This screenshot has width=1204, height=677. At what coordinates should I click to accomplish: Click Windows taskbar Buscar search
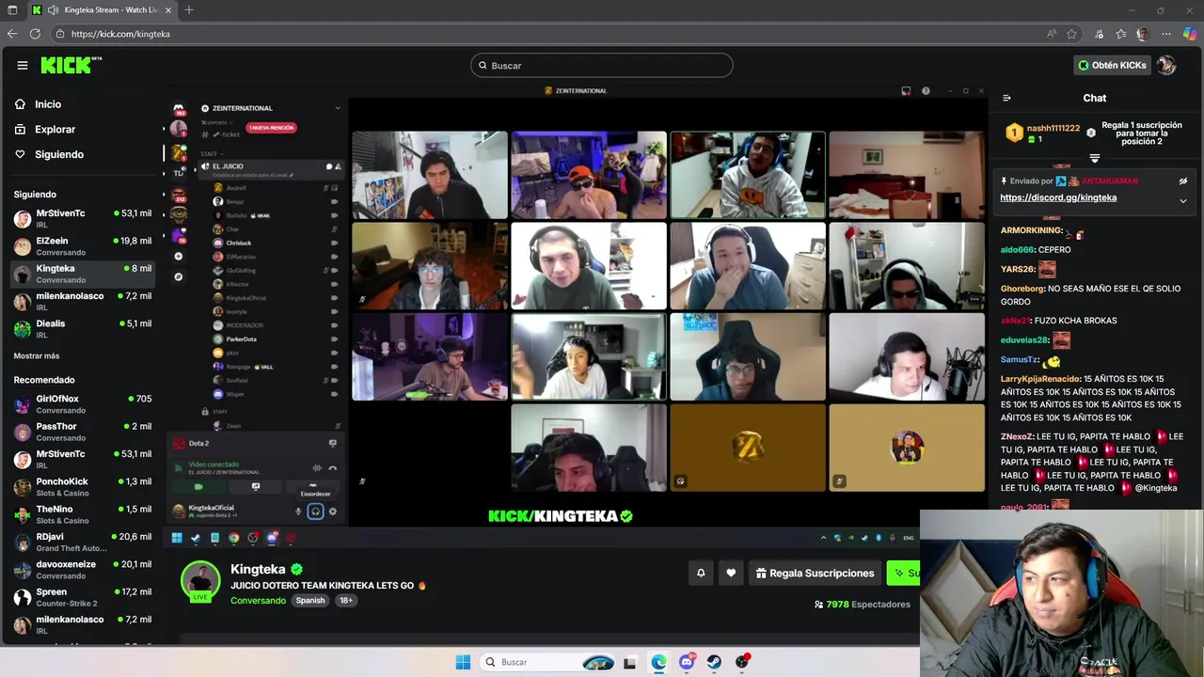click(x=548, y=662)
